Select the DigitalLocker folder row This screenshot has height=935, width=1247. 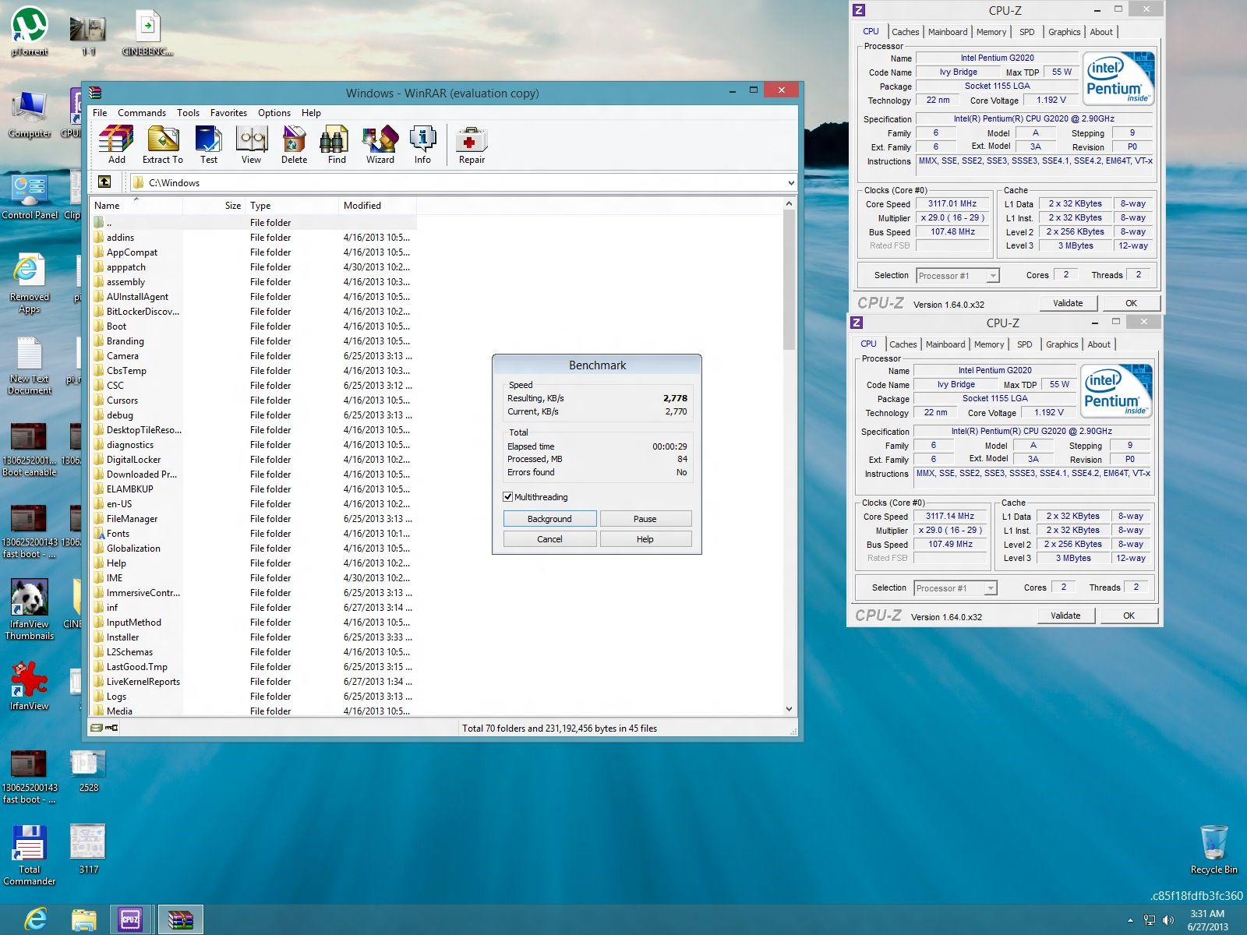point(253,459)
